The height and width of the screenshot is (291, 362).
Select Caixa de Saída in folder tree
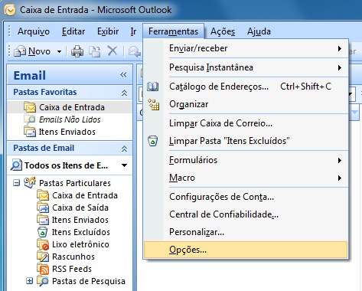pos(80,208)
